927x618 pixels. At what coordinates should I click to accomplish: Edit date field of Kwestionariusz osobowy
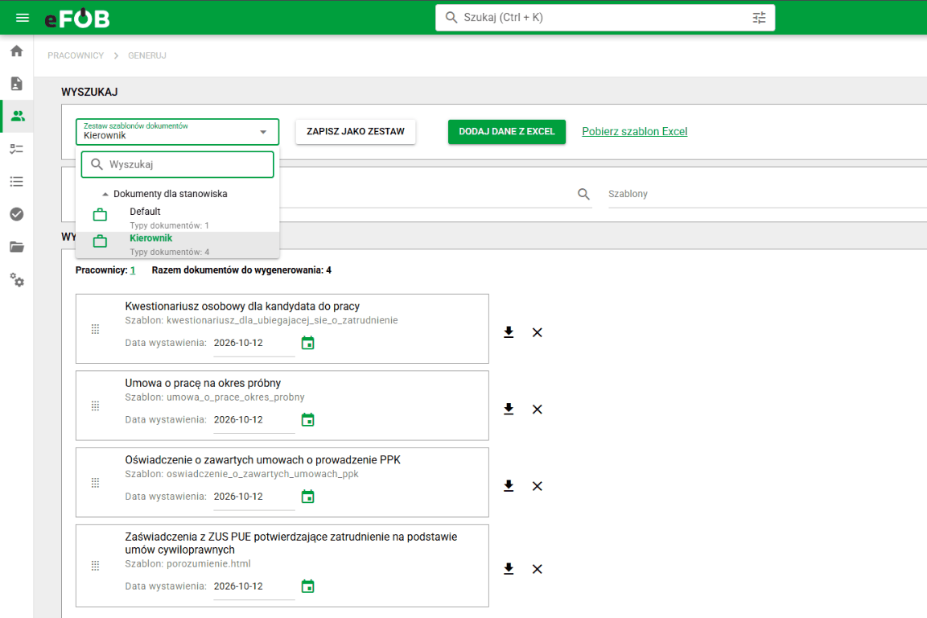pos(253,343)
